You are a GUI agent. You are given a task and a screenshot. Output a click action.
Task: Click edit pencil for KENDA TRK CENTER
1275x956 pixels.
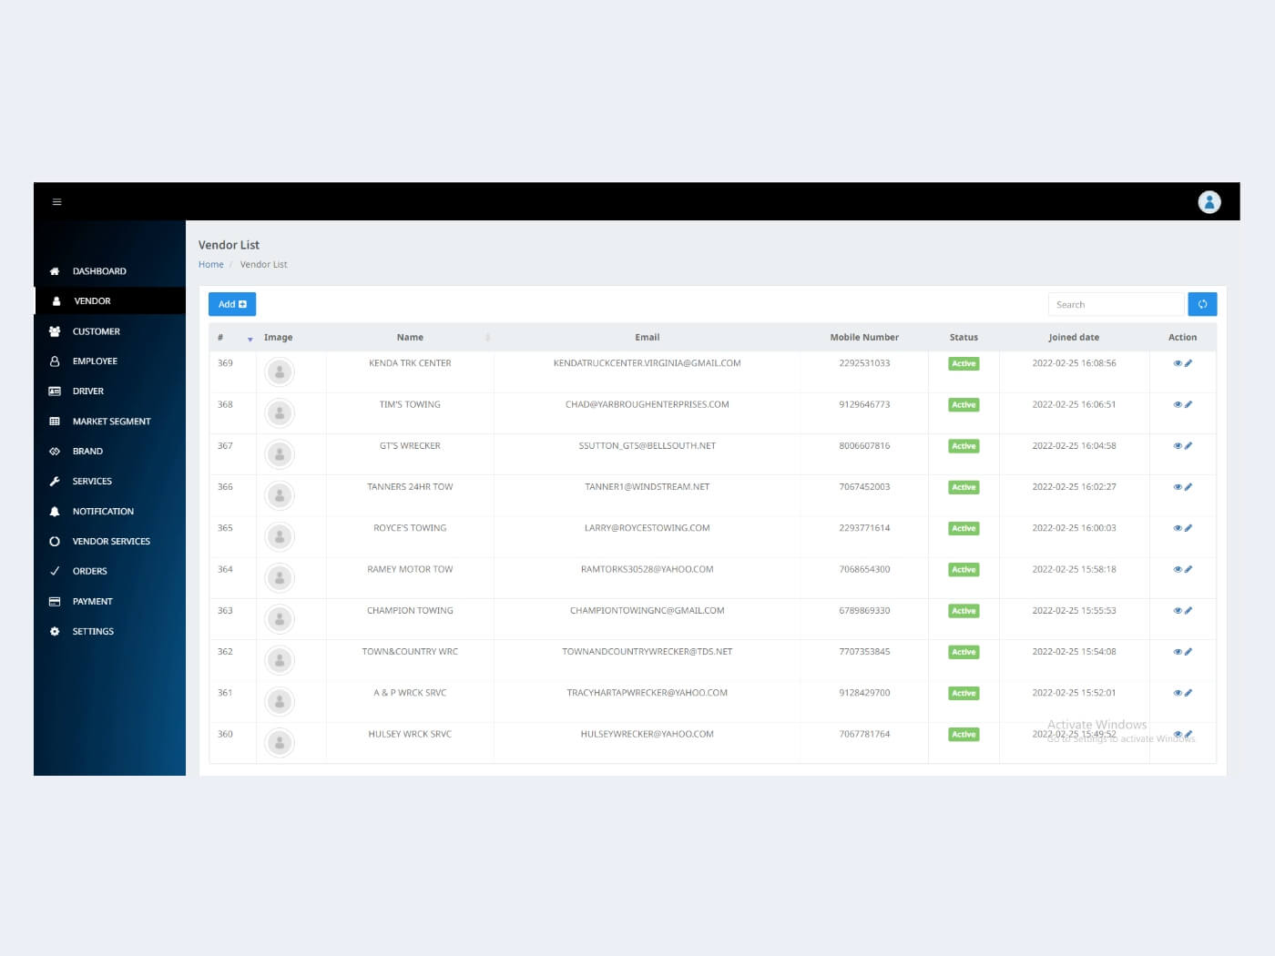(1188, 363)
